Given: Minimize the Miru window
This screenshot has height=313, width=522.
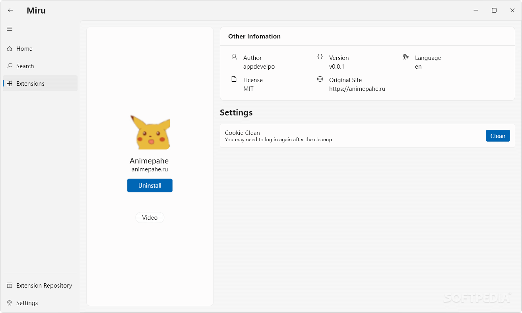Looking at the screenshot, I should [x=476, y=10].
